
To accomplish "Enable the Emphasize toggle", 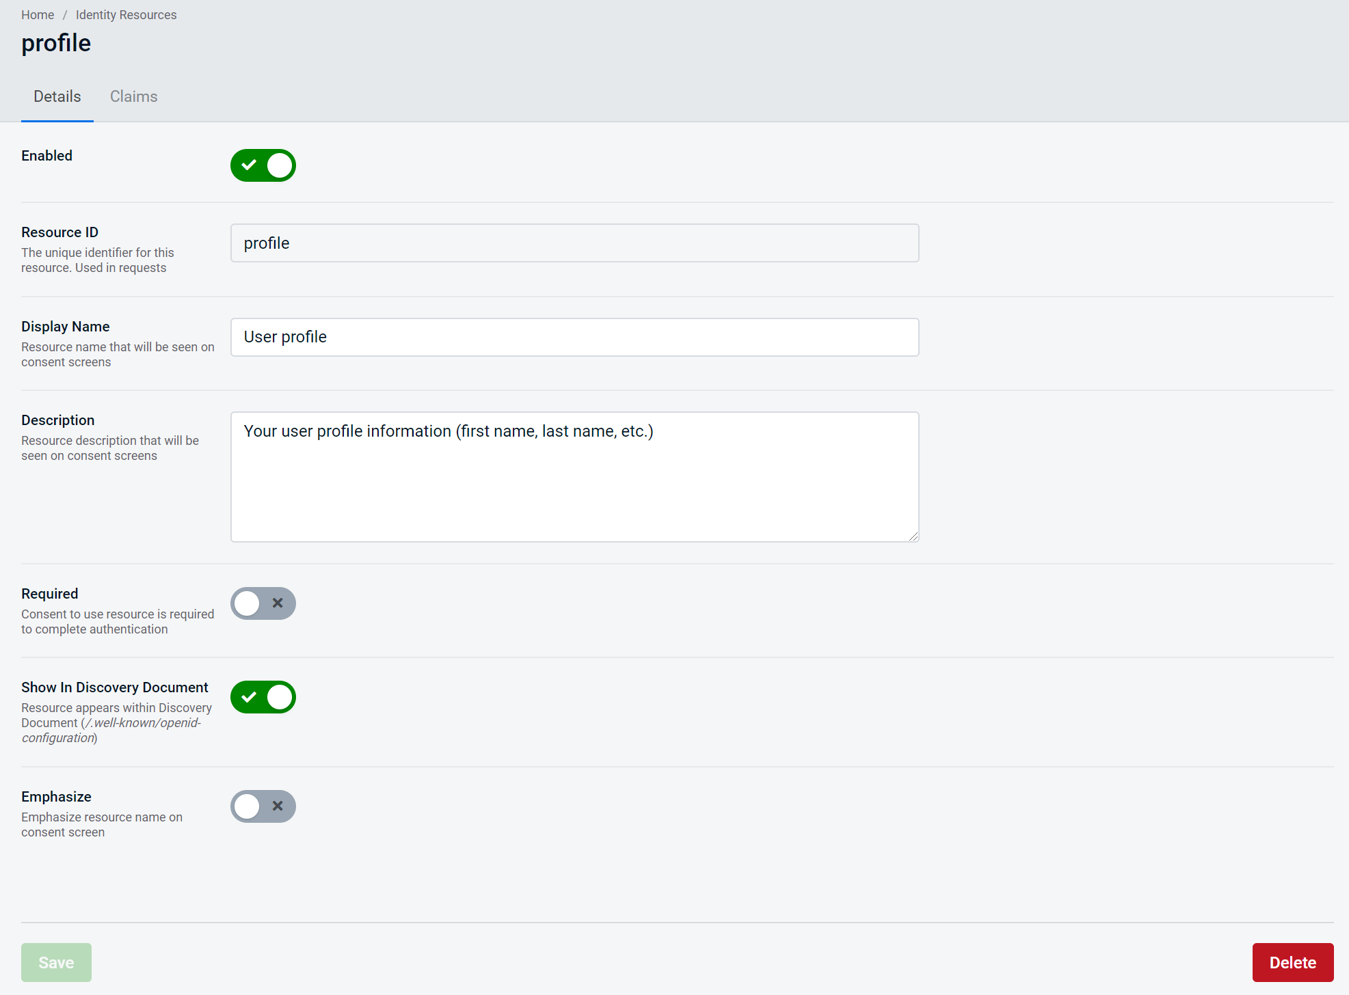I will [263, 806].
